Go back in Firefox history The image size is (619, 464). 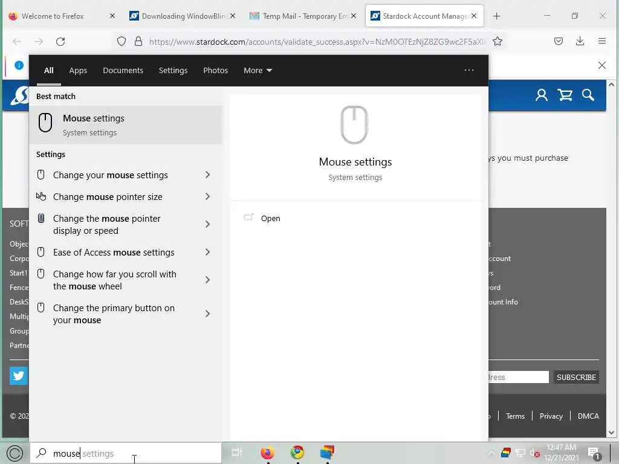(17, 42)
